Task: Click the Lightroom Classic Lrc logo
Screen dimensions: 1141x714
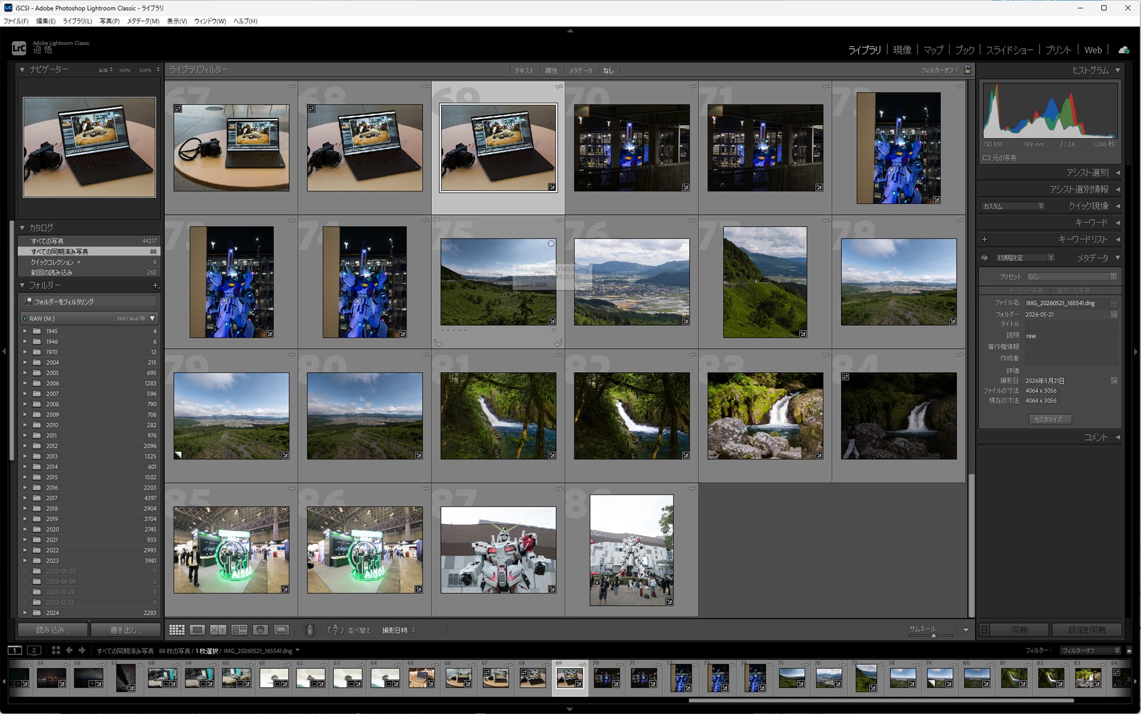Action: [x=19, y=48]
